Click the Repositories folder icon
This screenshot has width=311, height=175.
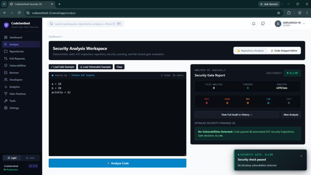[x=6, y=51]
